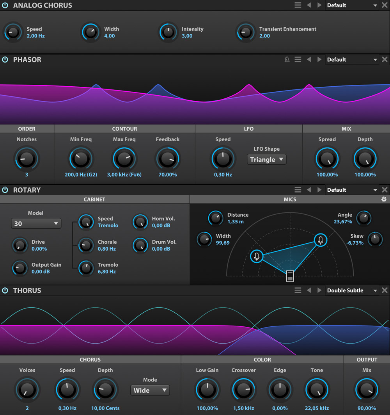Click Transient Enhancement knob

coord(245,32)
